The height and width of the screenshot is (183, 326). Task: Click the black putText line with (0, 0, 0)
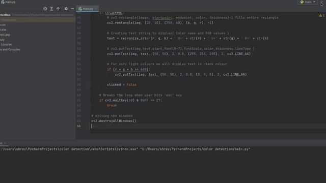point(181,75)
